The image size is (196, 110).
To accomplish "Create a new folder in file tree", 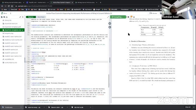I will tap(4, 17).
